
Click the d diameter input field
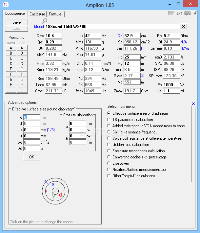[32, 117]
